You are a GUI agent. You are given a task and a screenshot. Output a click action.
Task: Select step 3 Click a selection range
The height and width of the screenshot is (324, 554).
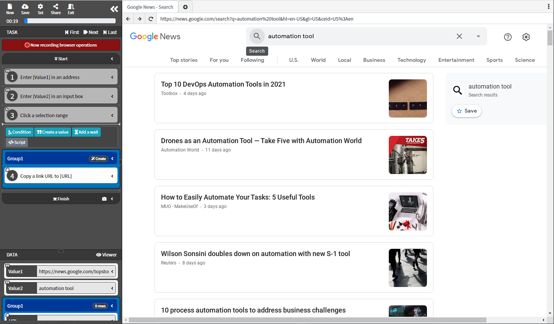tap(61, 115)
